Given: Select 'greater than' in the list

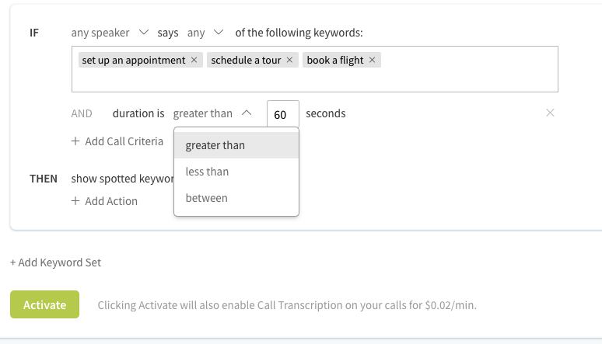Looking at the screenshot, I should pos(236,145).
